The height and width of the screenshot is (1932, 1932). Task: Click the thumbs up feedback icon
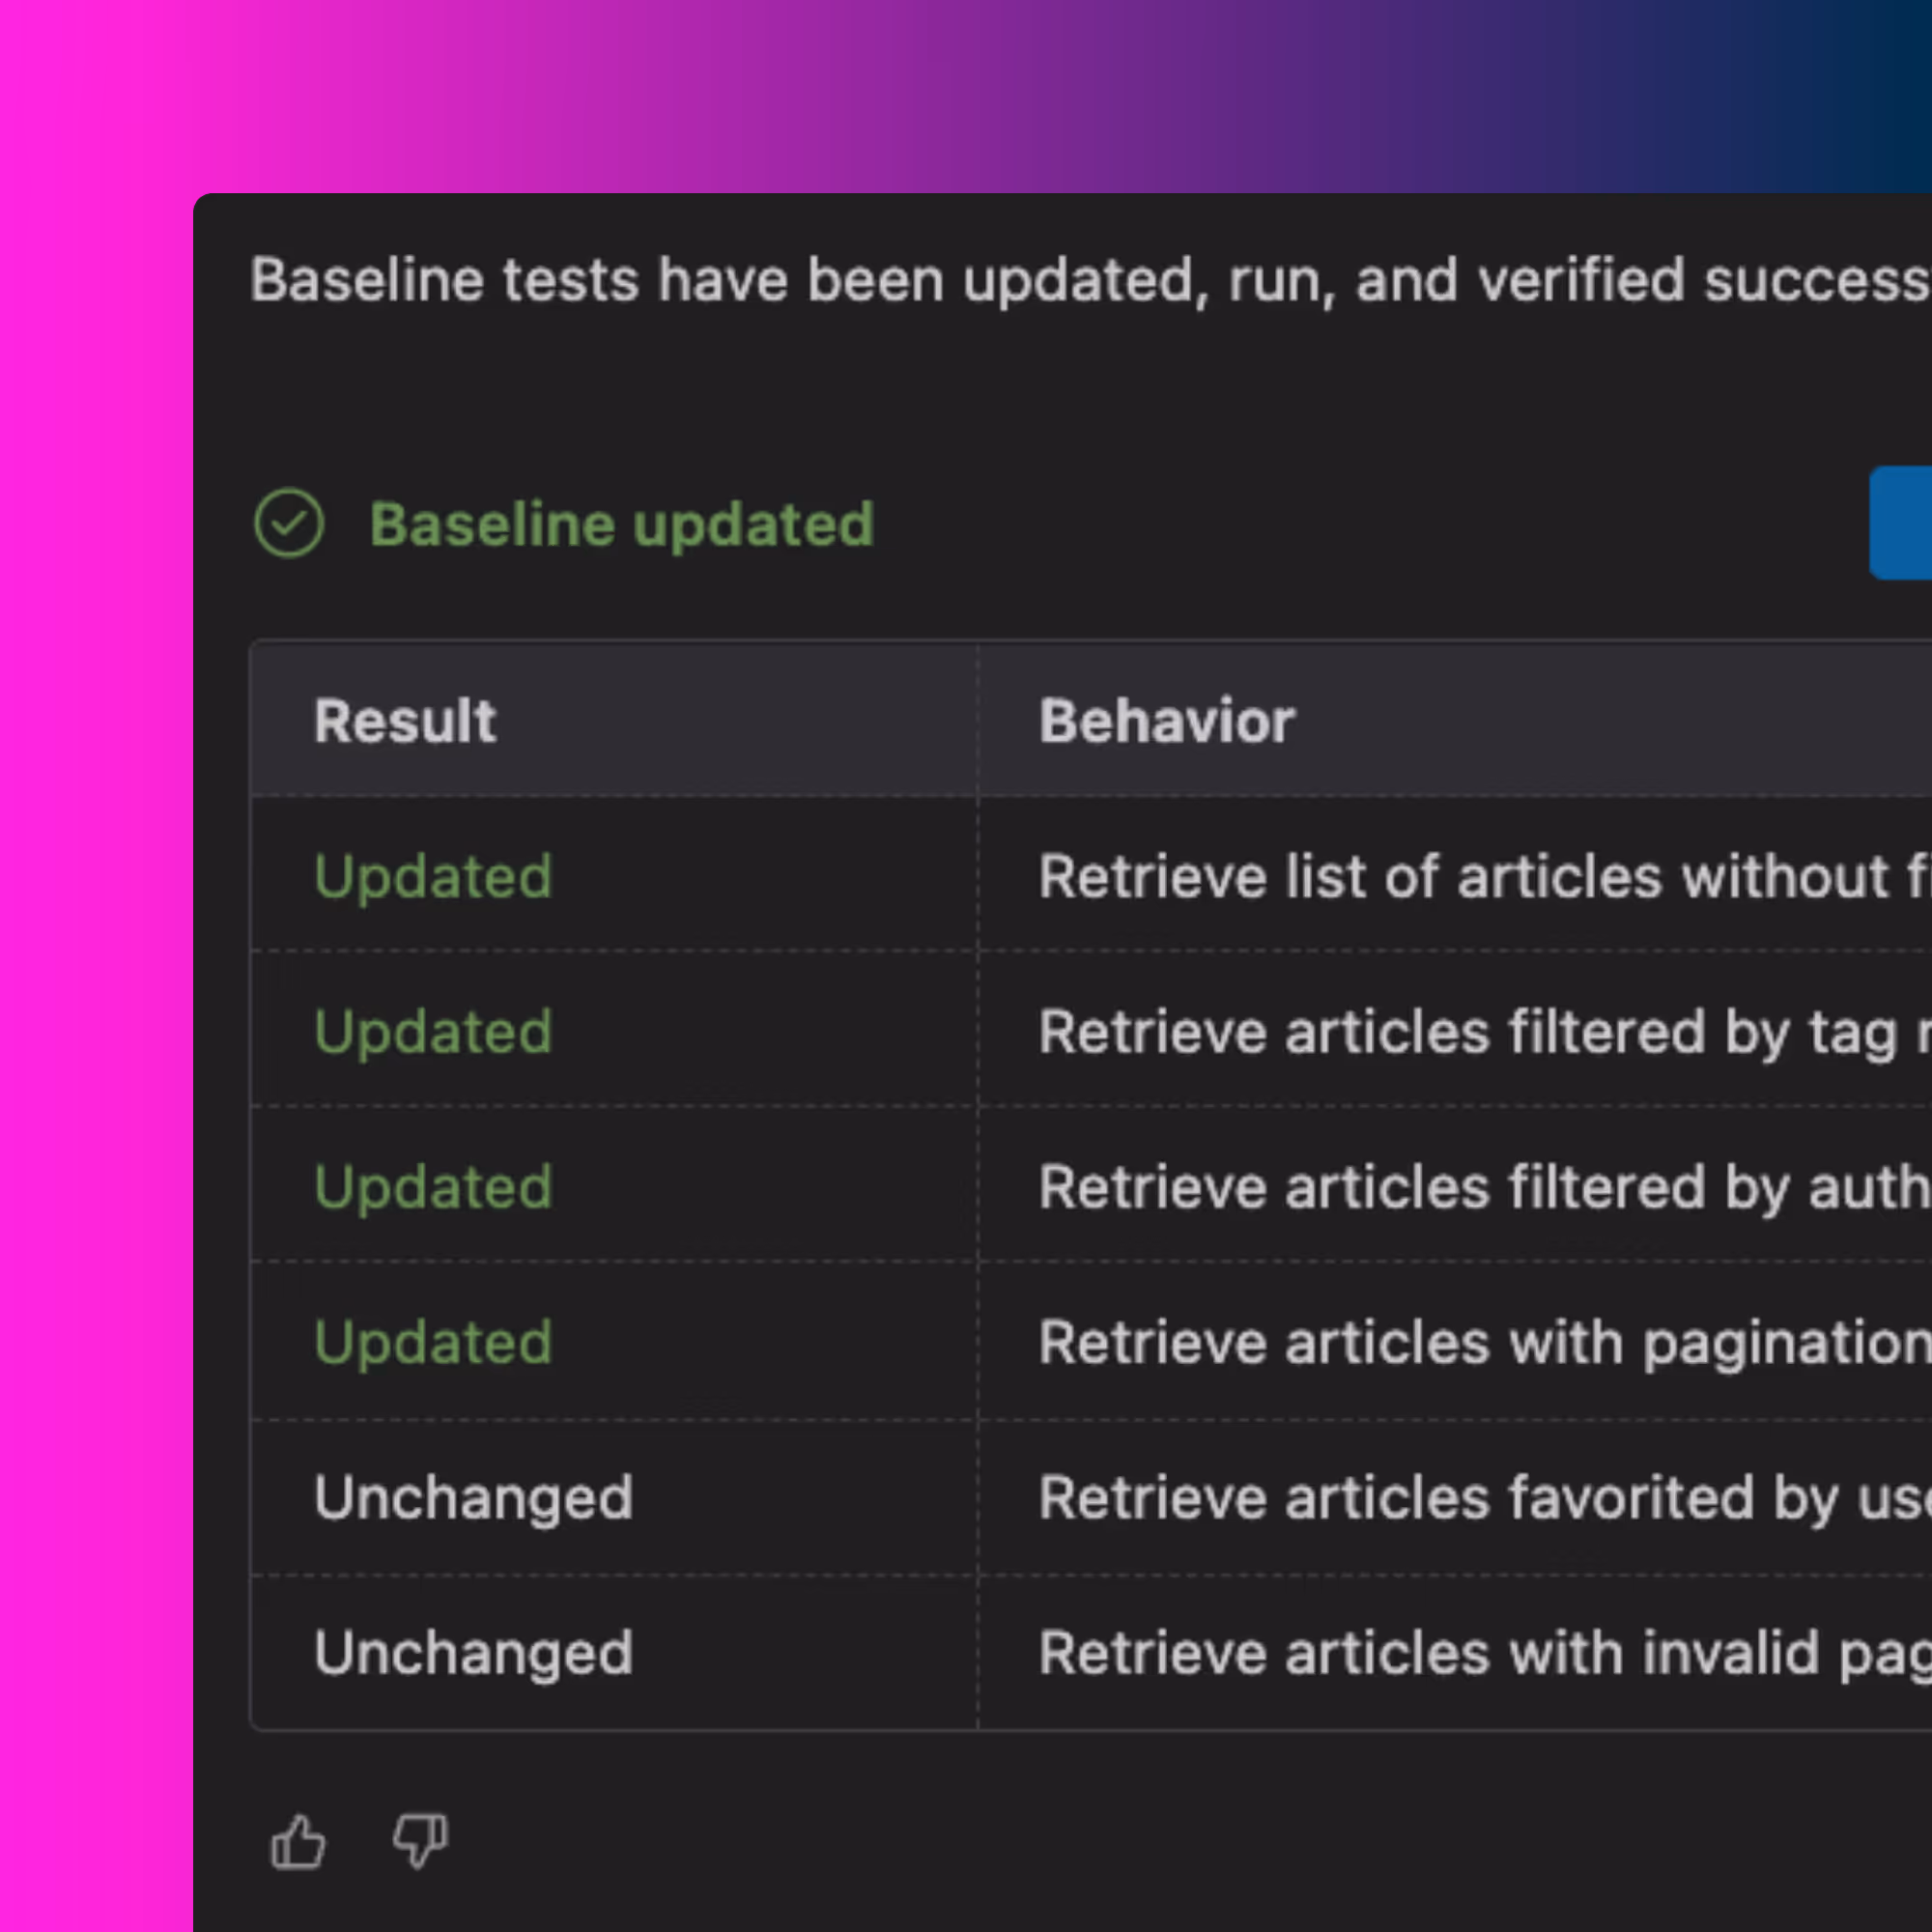pos(298,1841)
